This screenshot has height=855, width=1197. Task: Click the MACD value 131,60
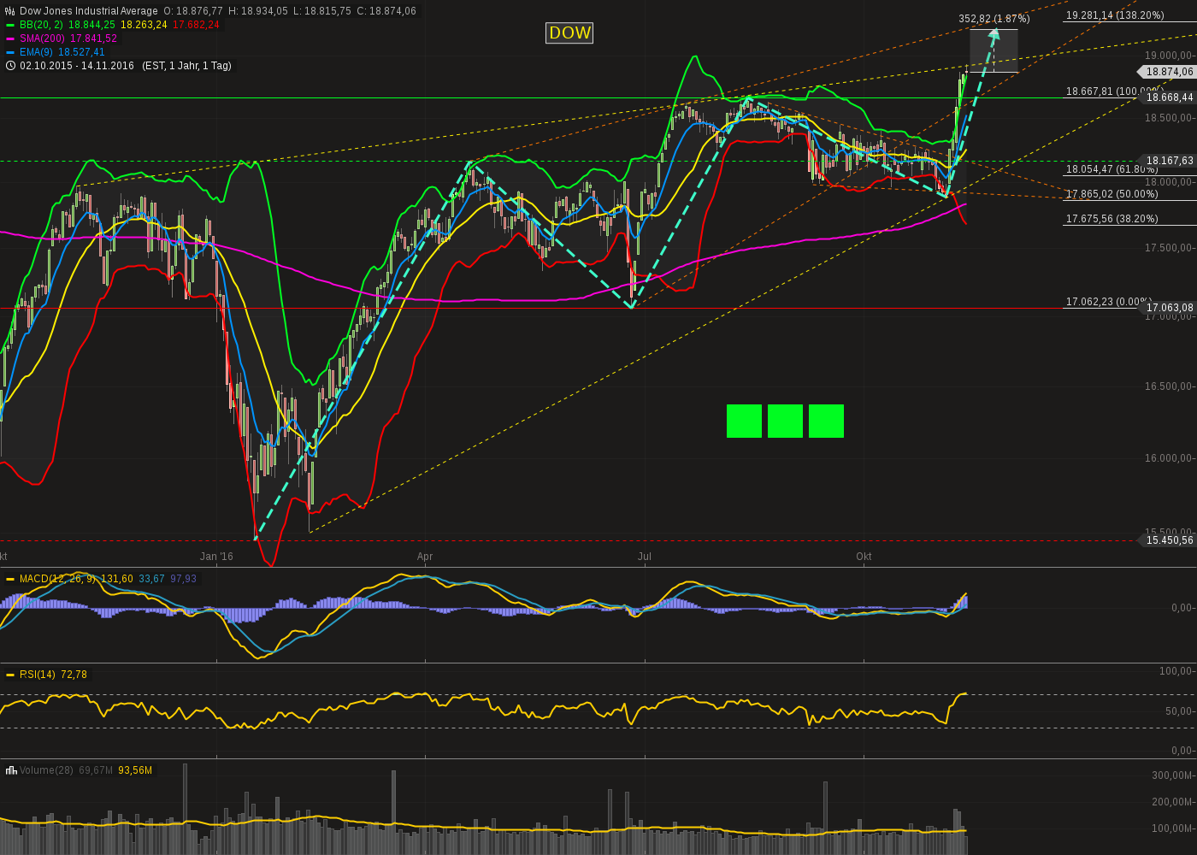117,579
